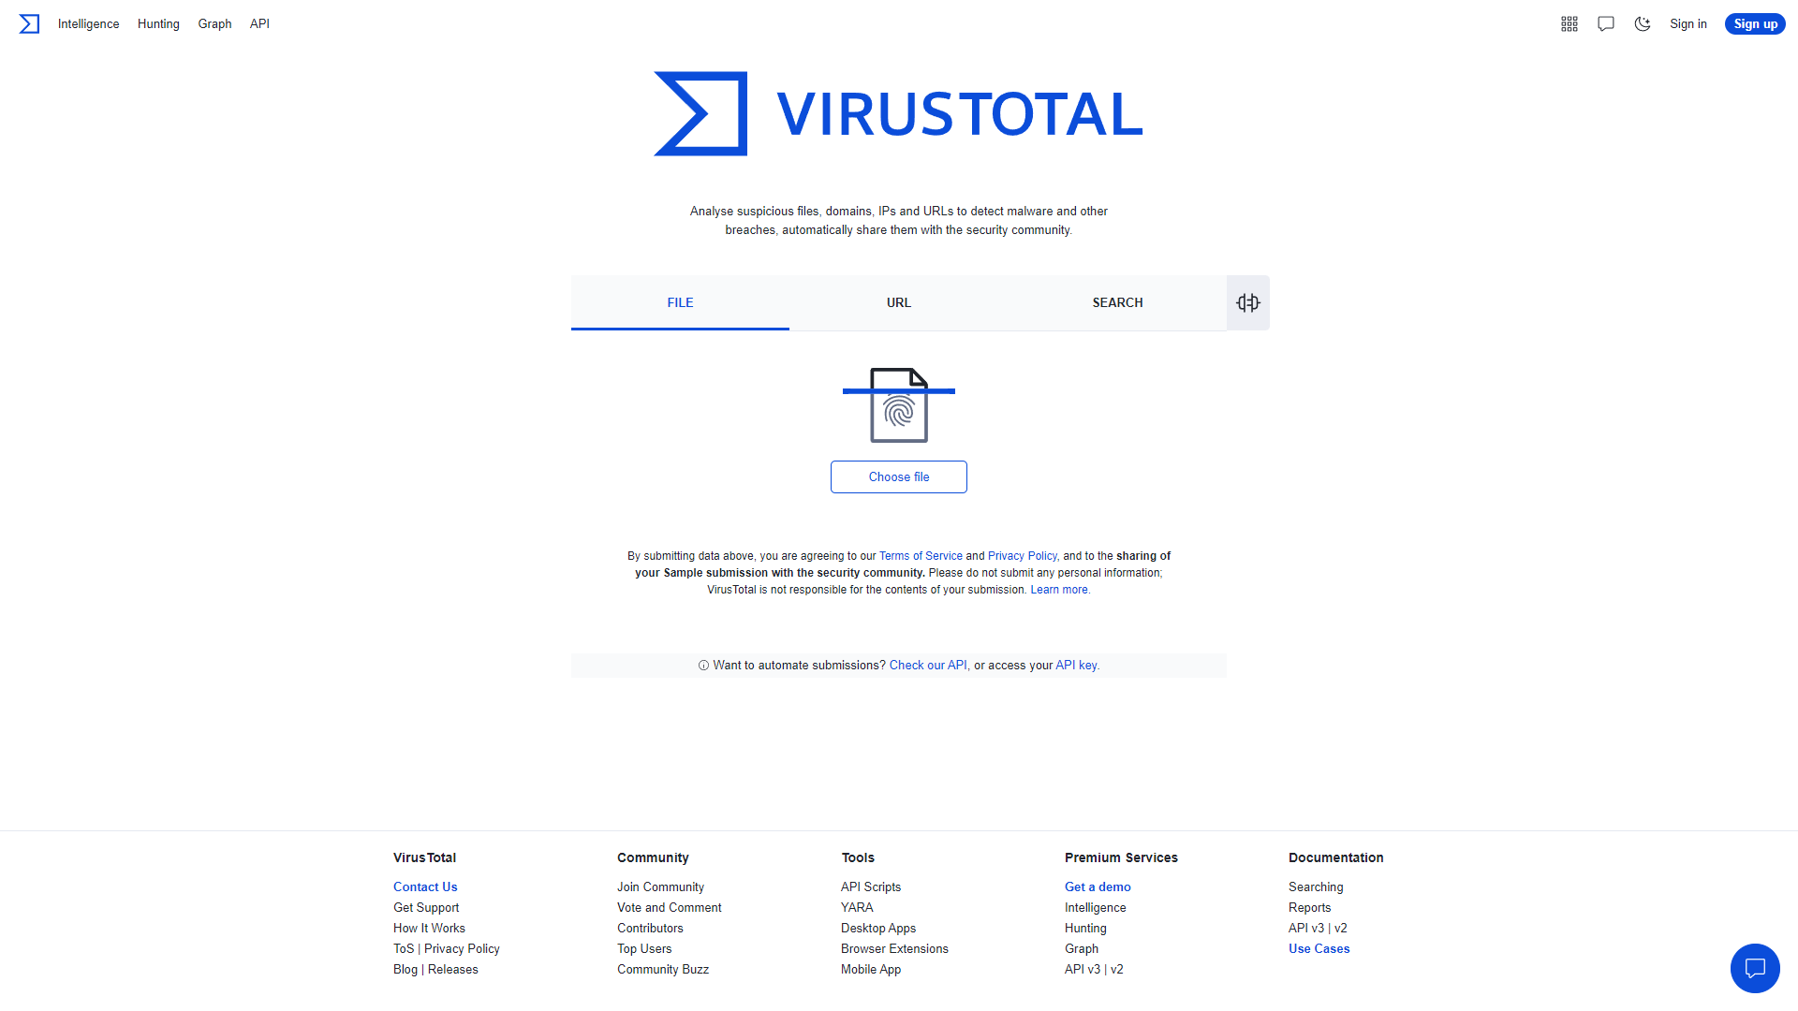Open Mobile App footer link
1798x1011 pixels.
[x=871, y=969]
